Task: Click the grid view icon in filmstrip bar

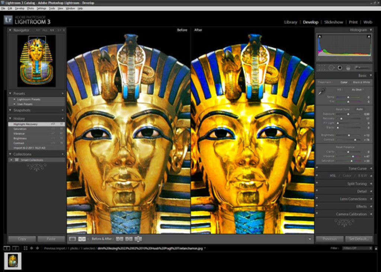Action: 26,248
